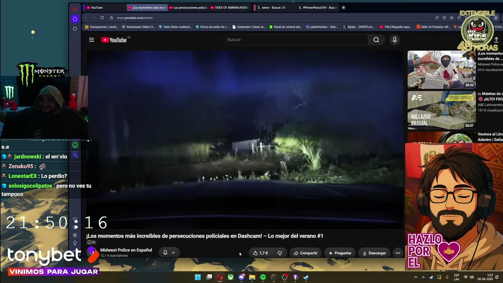The width and height of the screenshot is (503, 283).
Task: Open Steam from the taskbar
Action: coord(306,277)
